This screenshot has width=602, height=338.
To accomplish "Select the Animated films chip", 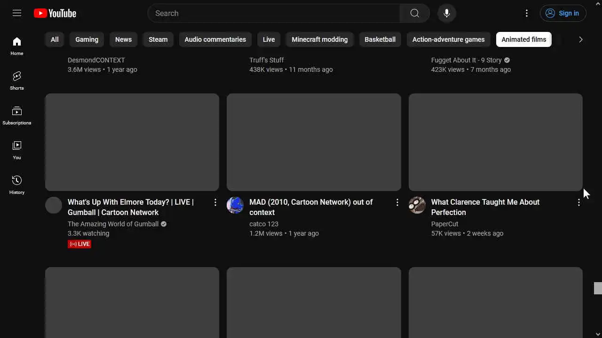I will pos(524,39).
